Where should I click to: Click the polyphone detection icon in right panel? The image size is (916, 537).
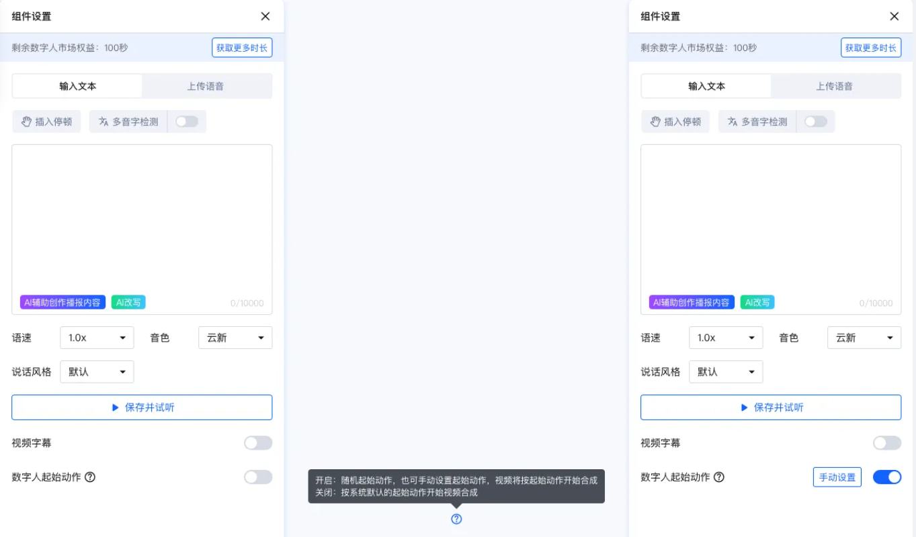coord(733,121)
